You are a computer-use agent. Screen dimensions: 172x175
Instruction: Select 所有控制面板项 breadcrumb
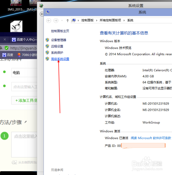[x=110, y=20]
